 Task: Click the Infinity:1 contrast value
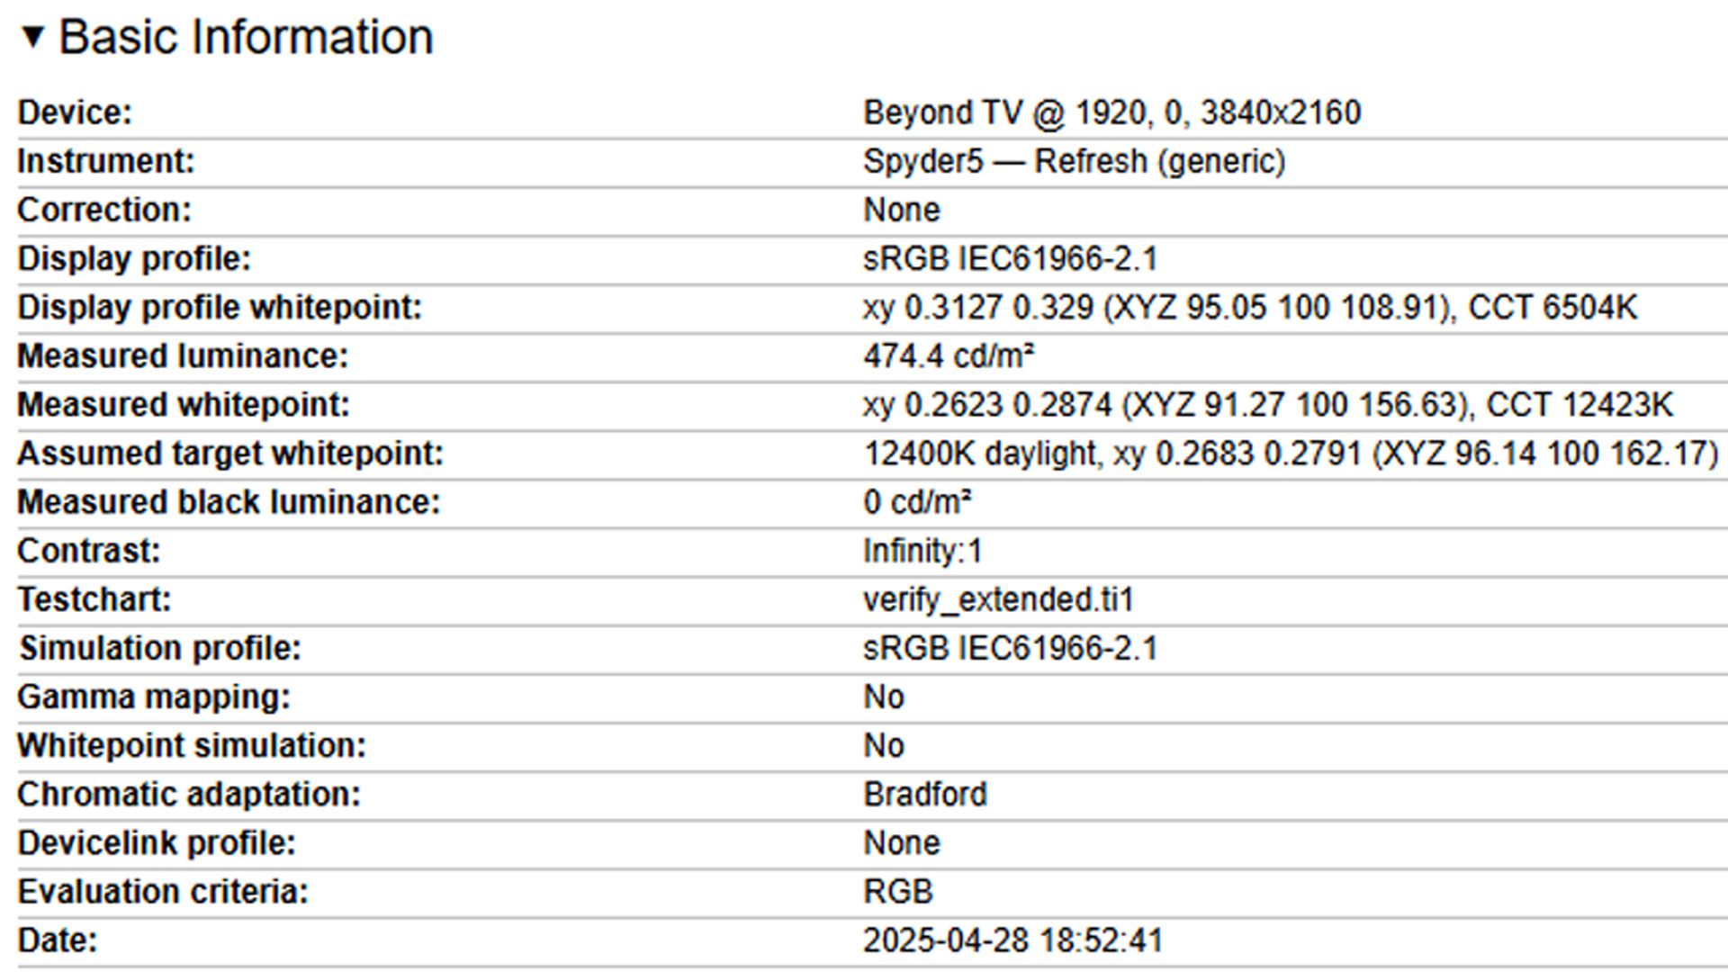coord(922,550)
